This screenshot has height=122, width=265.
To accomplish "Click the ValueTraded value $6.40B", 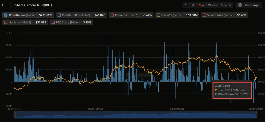I will click(241, 15).
